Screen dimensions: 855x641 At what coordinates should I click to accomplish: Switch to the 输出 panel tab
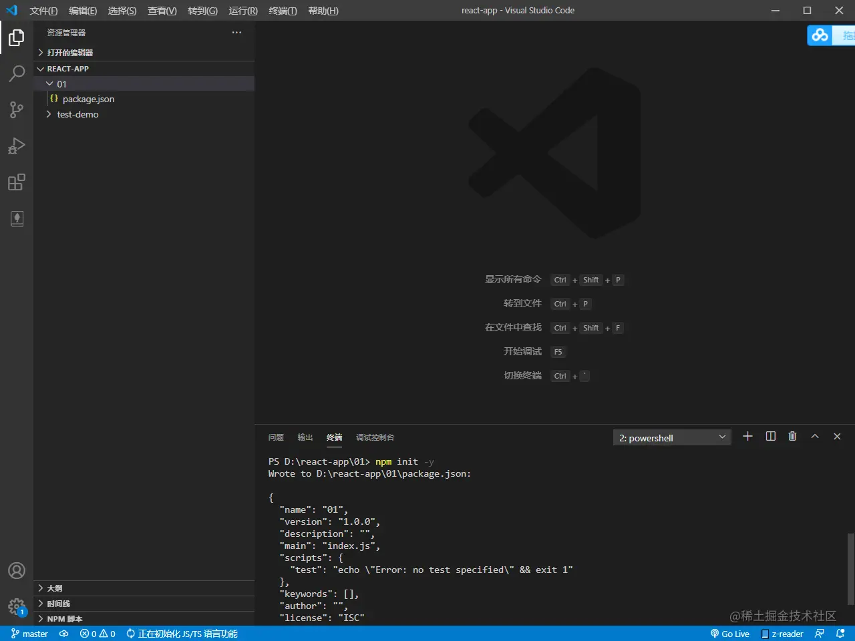(x=305, y=437)
